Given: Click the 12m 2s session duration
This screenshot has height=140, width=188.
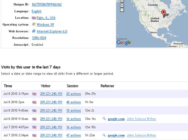Looking at the screenshot, I should tap(90, 111).
